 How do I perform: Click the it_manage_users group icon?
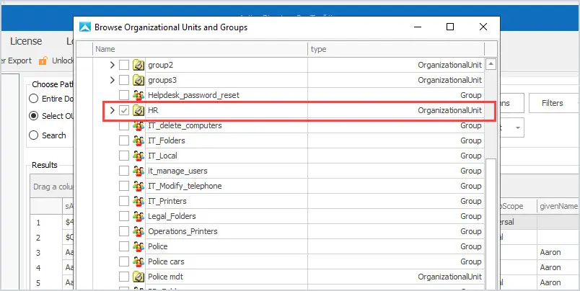coord(139,171)
